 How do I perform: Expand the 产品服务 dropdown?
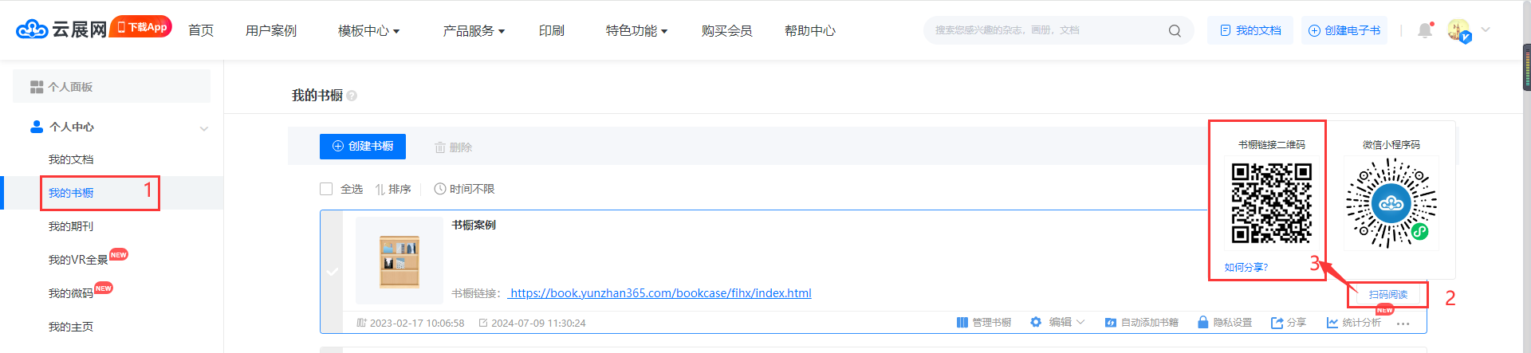474,30
